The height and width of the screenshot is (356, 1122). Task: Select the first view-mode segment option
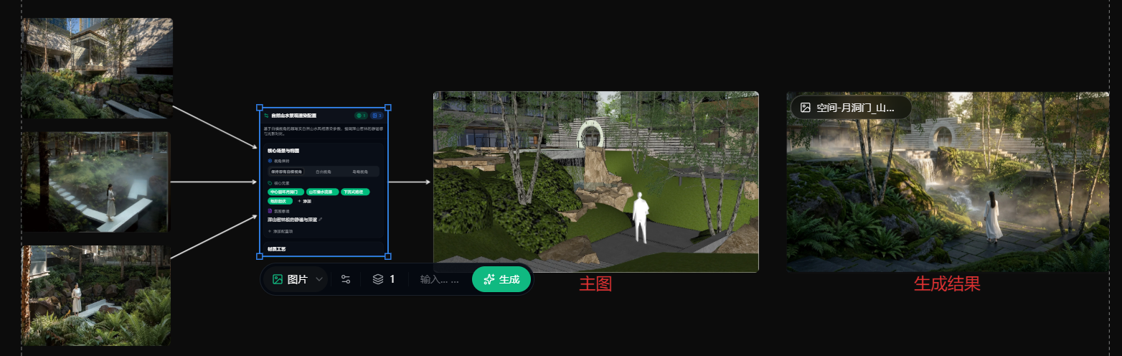(286, 172)
